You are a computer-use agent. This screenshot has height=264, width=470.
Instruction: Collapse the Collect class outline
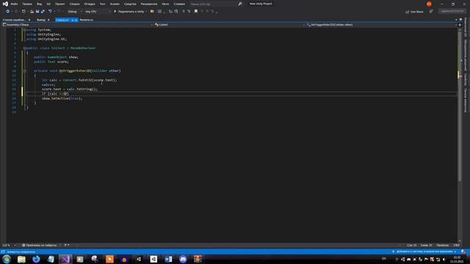click(24, 48)
